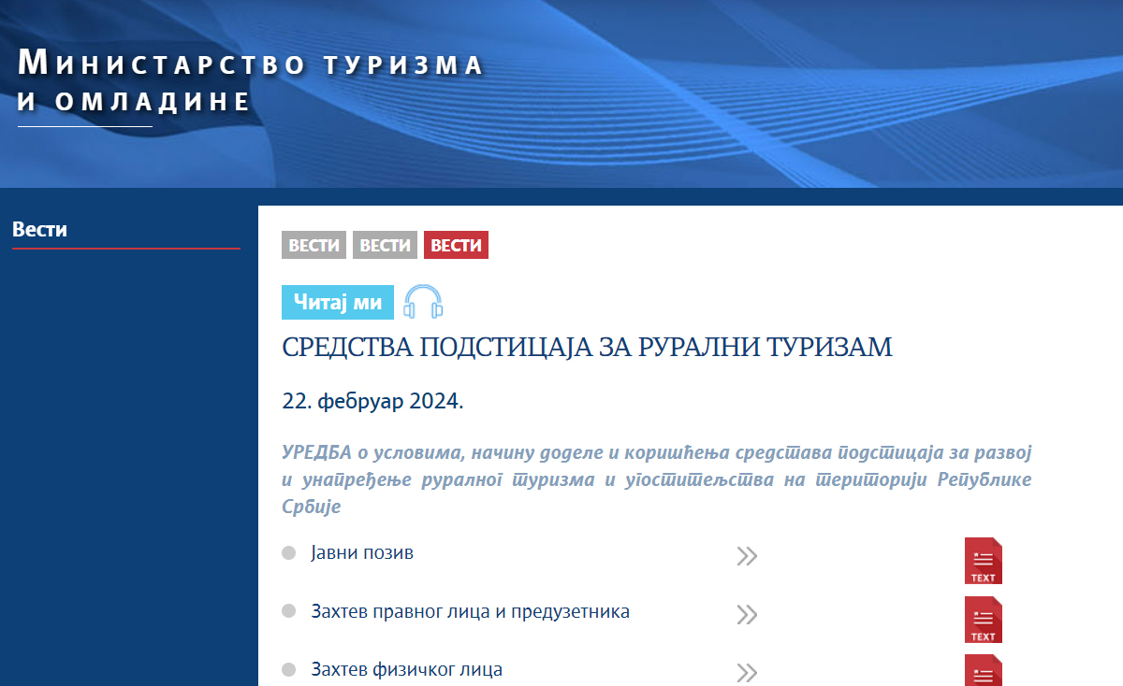Open the Захтев физичког лица link

tap(406, 670)
